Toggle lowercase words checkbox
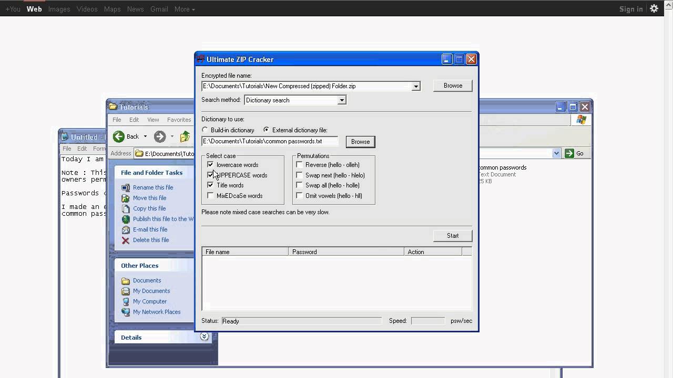 [x=210, y=165]
